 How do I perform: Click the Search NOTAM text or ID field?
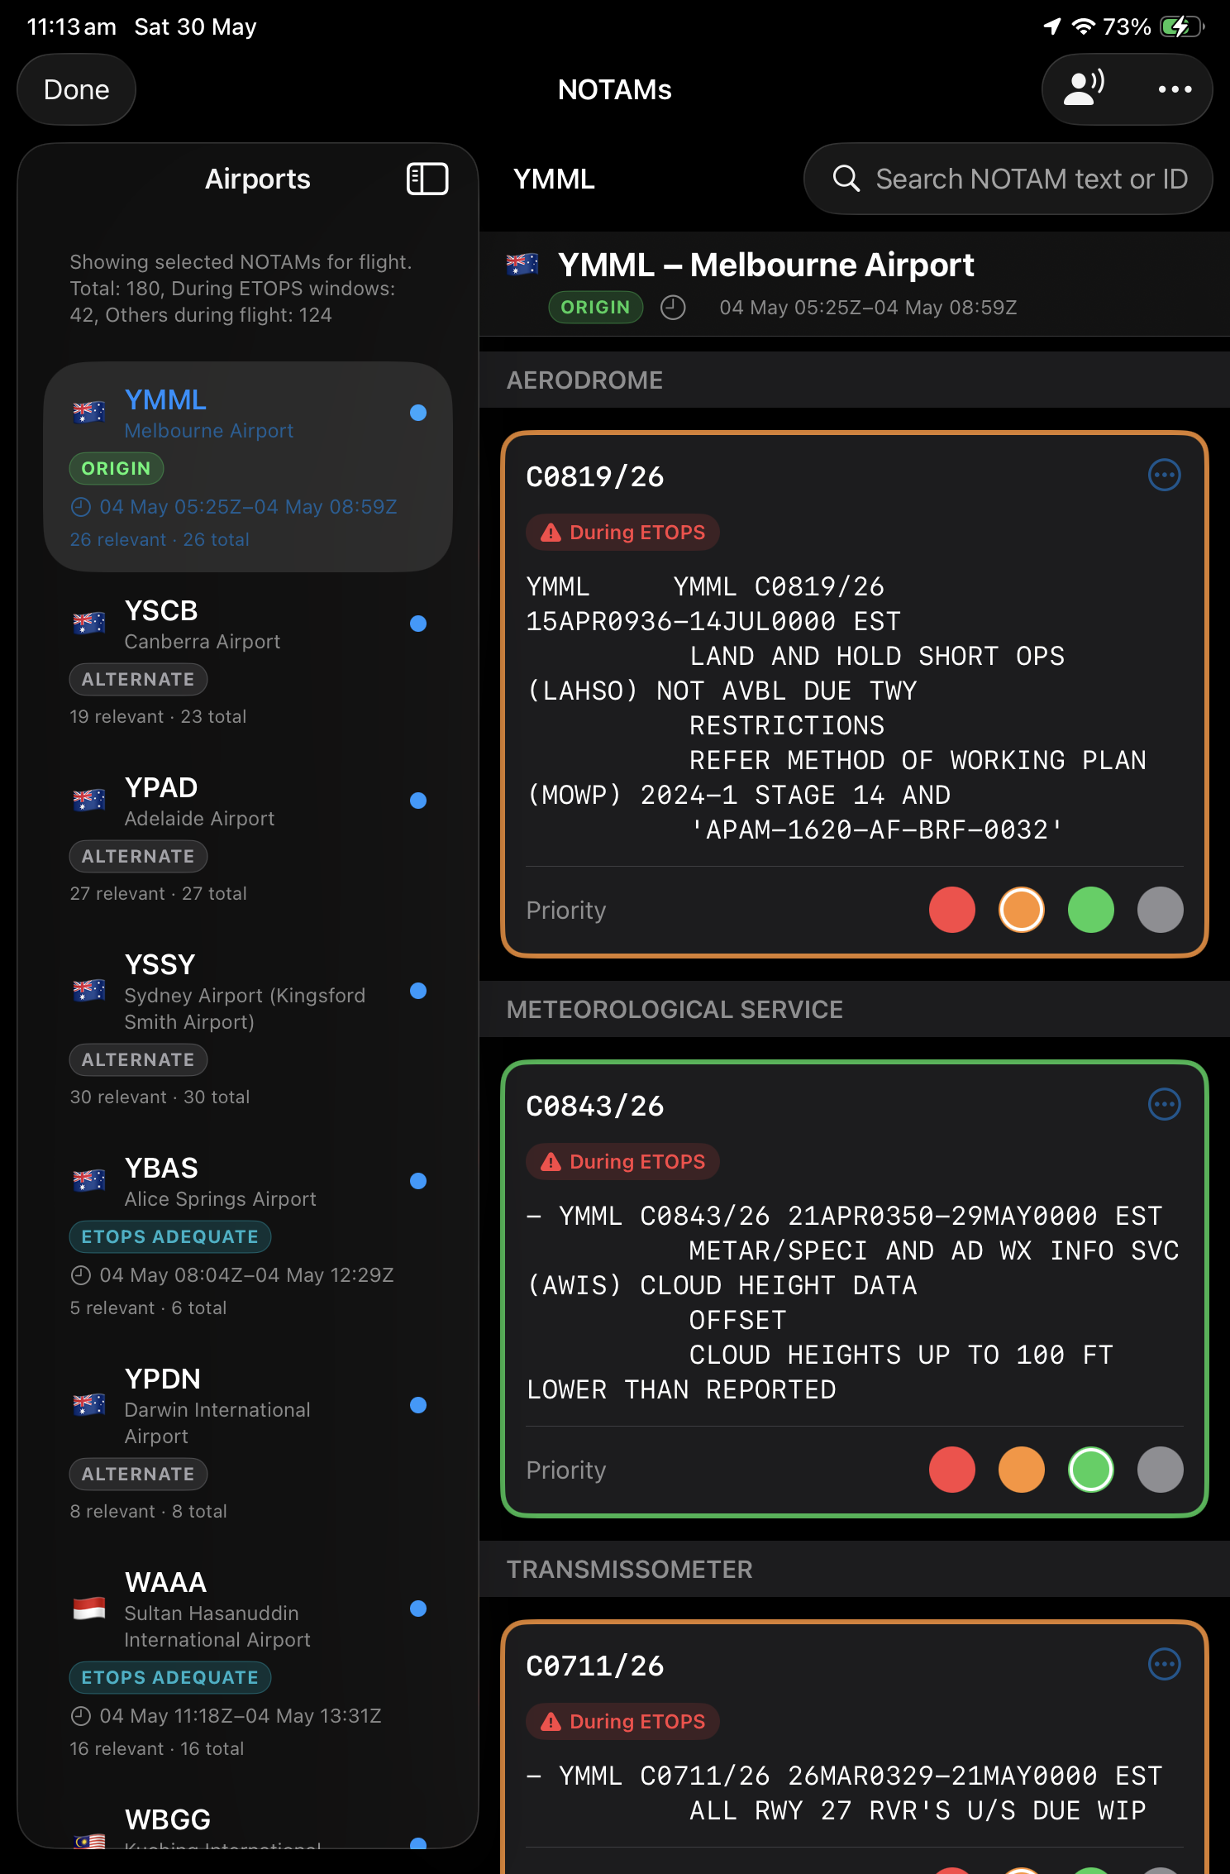point(1008,179)
